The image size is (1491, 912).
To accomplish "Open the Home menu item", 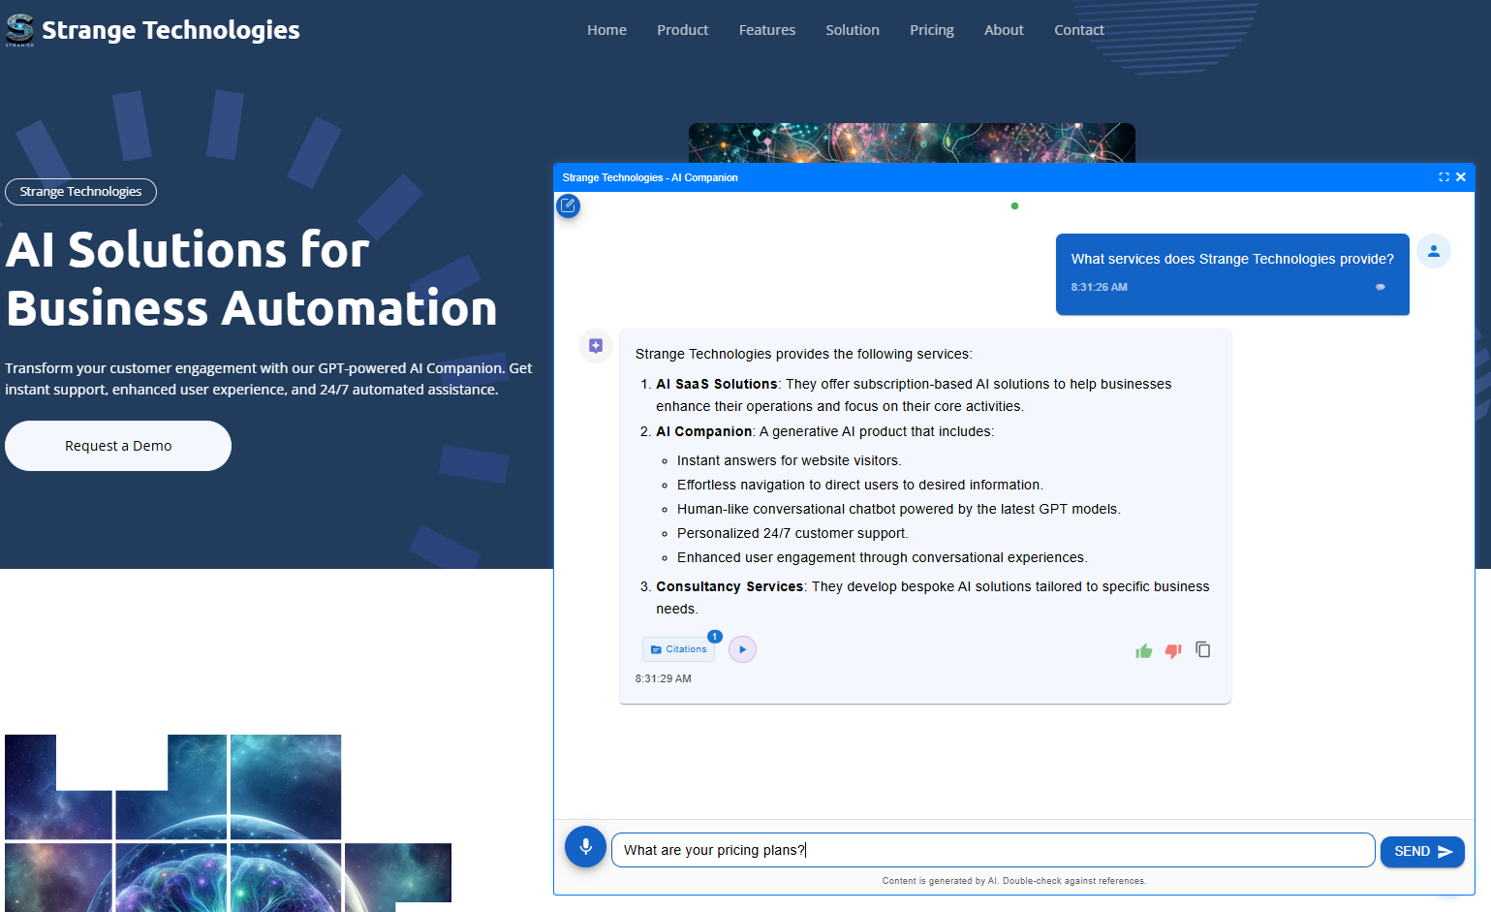I will pos(606,30).
